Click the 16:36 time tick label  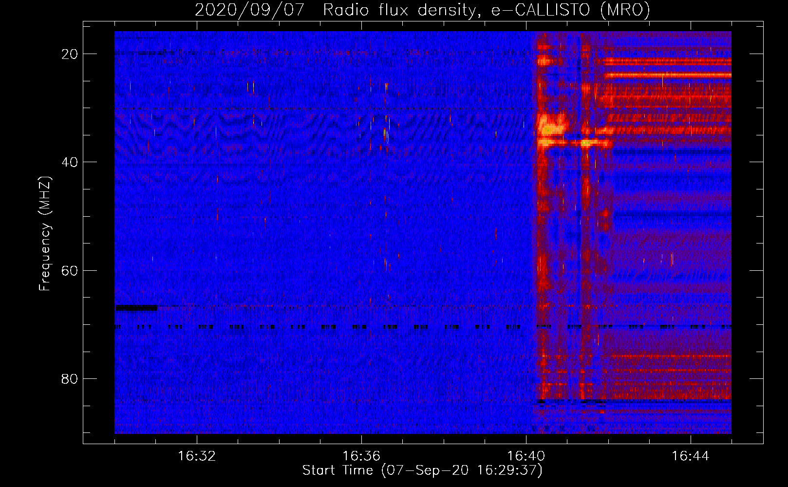click(x=361, y=456)
